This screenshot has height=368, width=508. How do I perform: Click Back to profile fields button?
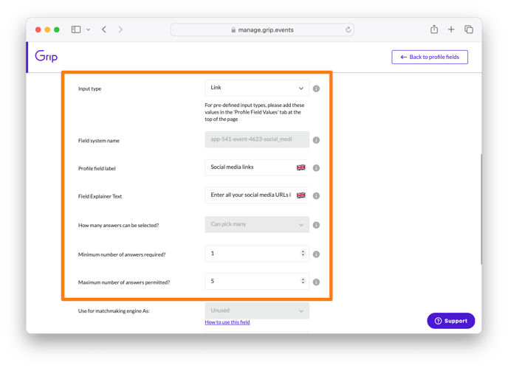(x=430, y=57)
